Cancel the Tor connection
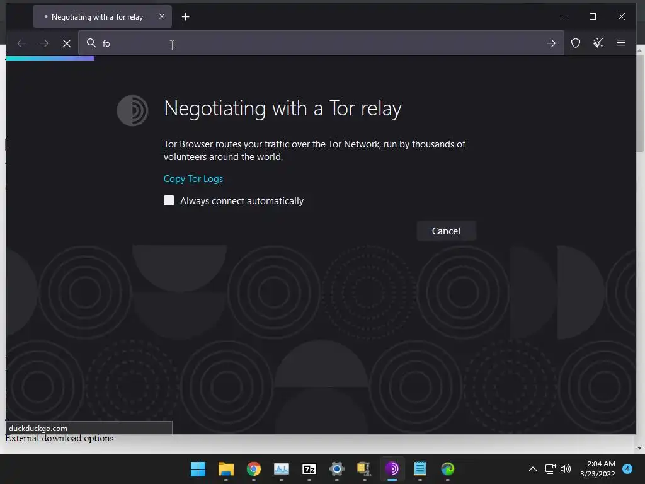The height and width of the screenshot is (484, 645). click(447, 231)
